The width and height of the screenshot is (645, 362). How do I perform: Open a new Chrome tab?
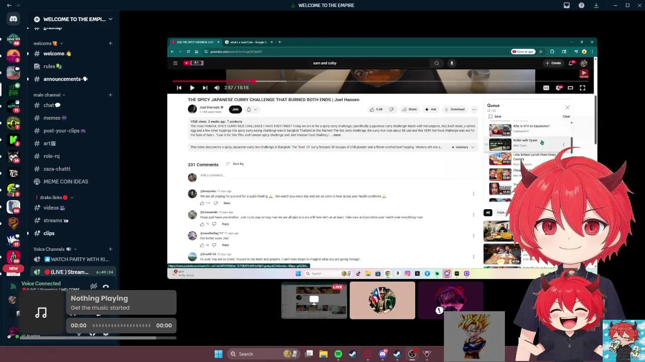(x=280, y=42)
